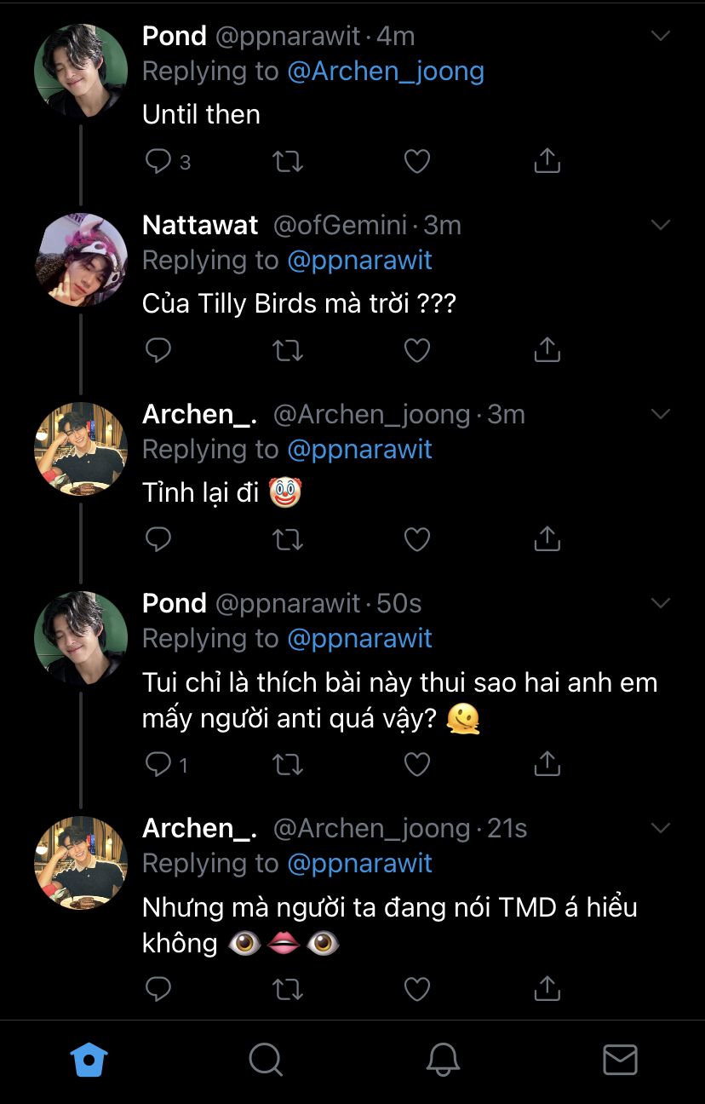The image size is (705, 1104).
Task: Expand the menu arrow on Nattawat's tweet
Action: pyautogui.click(x=661, y=225)
